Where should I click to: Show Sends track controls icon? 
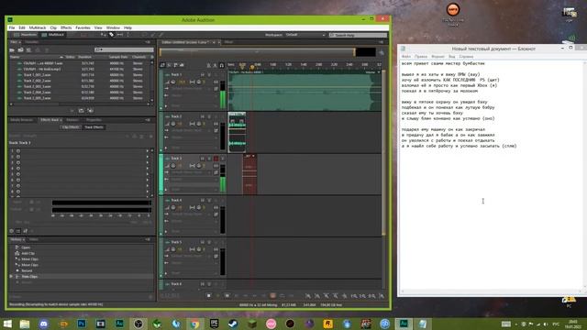click(x=175, y=65)
